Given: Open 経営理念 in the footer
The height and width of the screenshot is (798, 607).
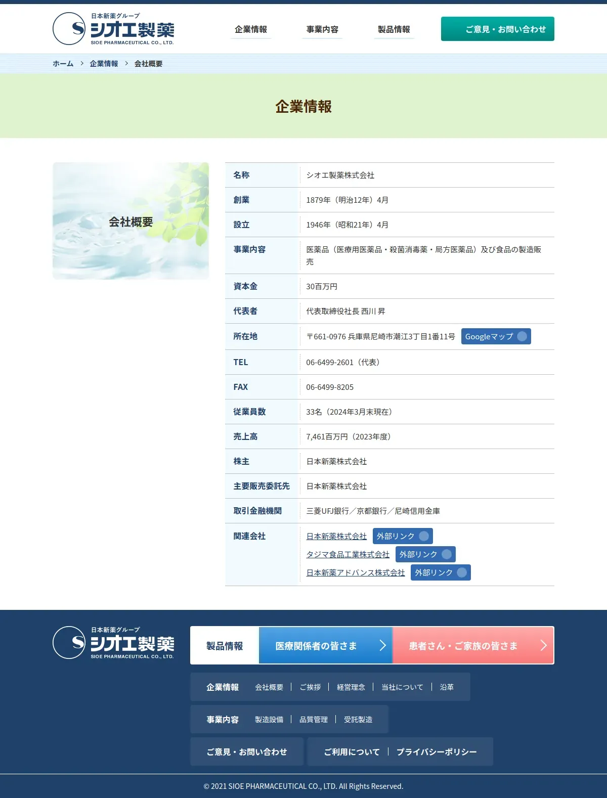Looking at the screenshot, I should [x=351, y=687].
